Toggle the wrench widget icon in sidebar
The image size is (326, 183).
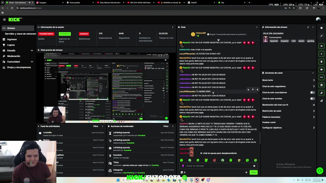pos(321,93)
